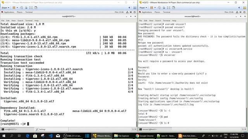Open View menu in vncuser1@host2 terminal
The image size is (248, 139).
[151, 20]
